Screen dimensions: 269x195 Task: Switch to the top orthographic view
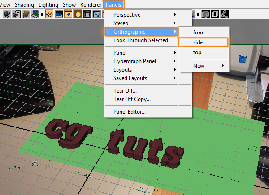(204, 52)
